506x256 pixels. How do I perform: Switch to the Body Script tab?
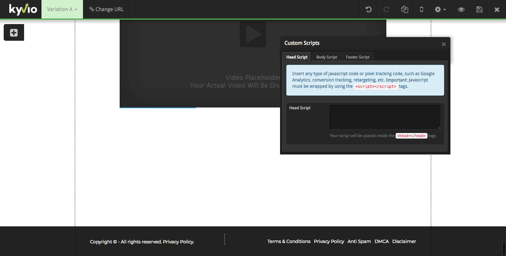pyautogui.click(x=327, y=57)
